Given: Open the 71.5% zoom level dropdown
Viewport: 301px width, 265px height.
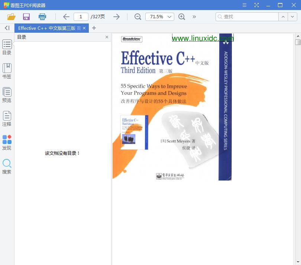Looking at the screenshot, I should click(160, 17).
